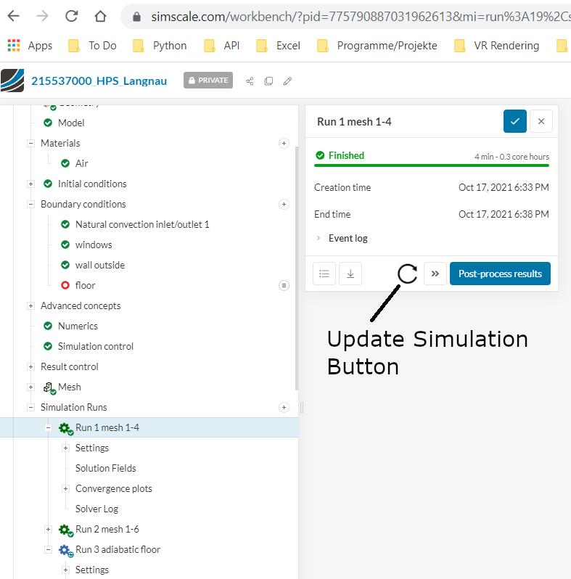Click the edit project name pencil

pyautogui.click(x=287, y=81)
